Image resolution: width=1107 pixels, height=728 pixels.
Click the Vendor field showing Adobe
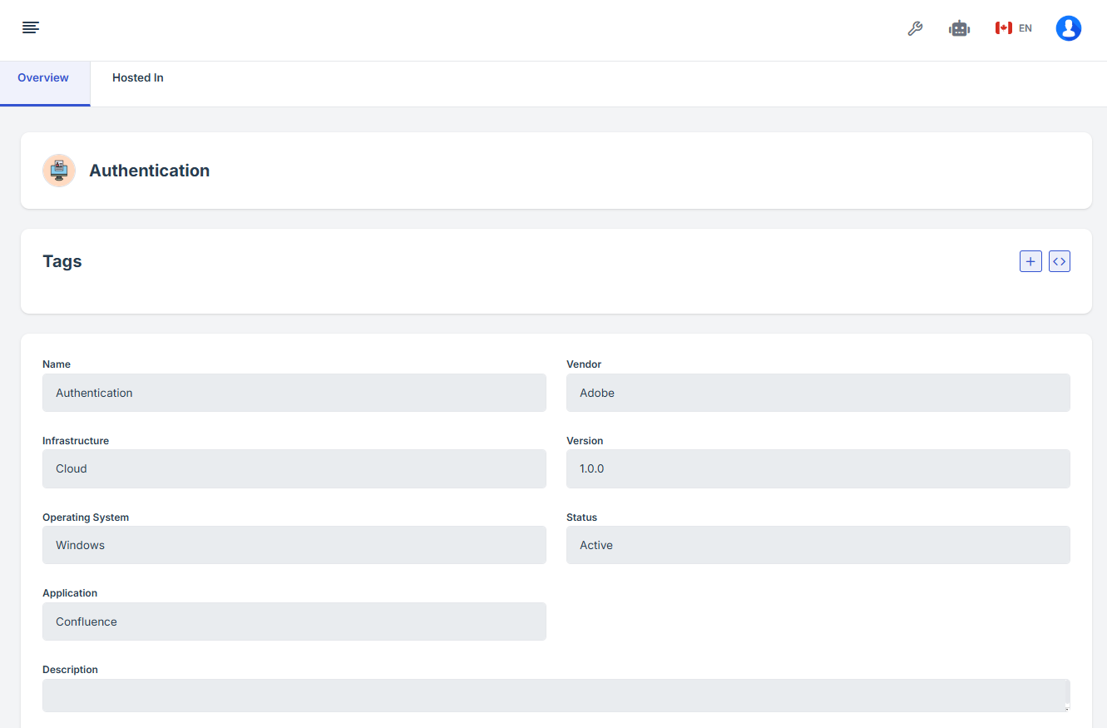click(818, 393)
